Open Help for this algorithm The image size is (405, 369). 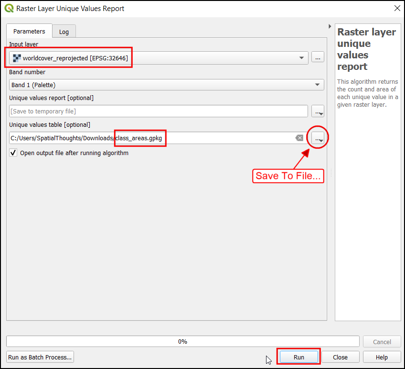(x=382, y=357)
